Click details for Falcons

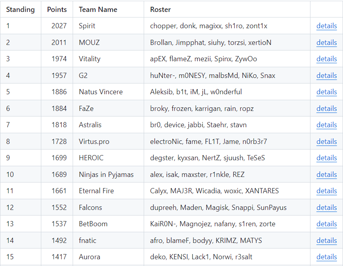point(326,208)
